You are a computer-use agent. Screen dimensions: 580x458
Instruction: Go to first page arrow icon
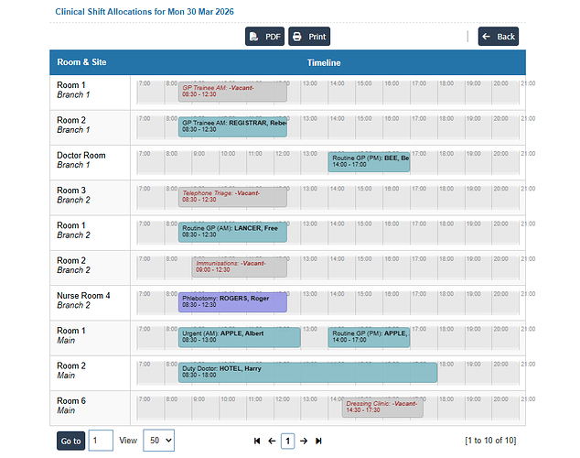257,441
